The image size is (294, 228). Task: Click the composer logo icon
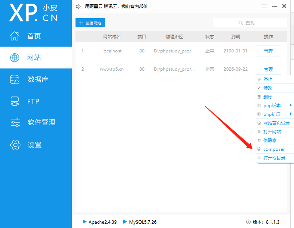pyautogui.click(x=259, y=149)
